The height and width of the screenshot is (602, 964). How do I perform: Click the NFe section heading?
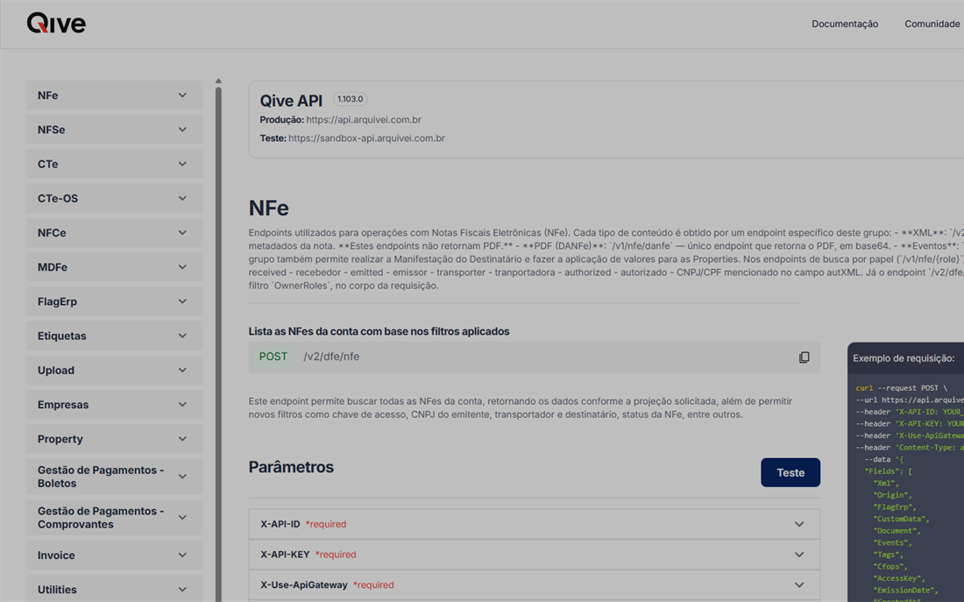click(269, 209)
